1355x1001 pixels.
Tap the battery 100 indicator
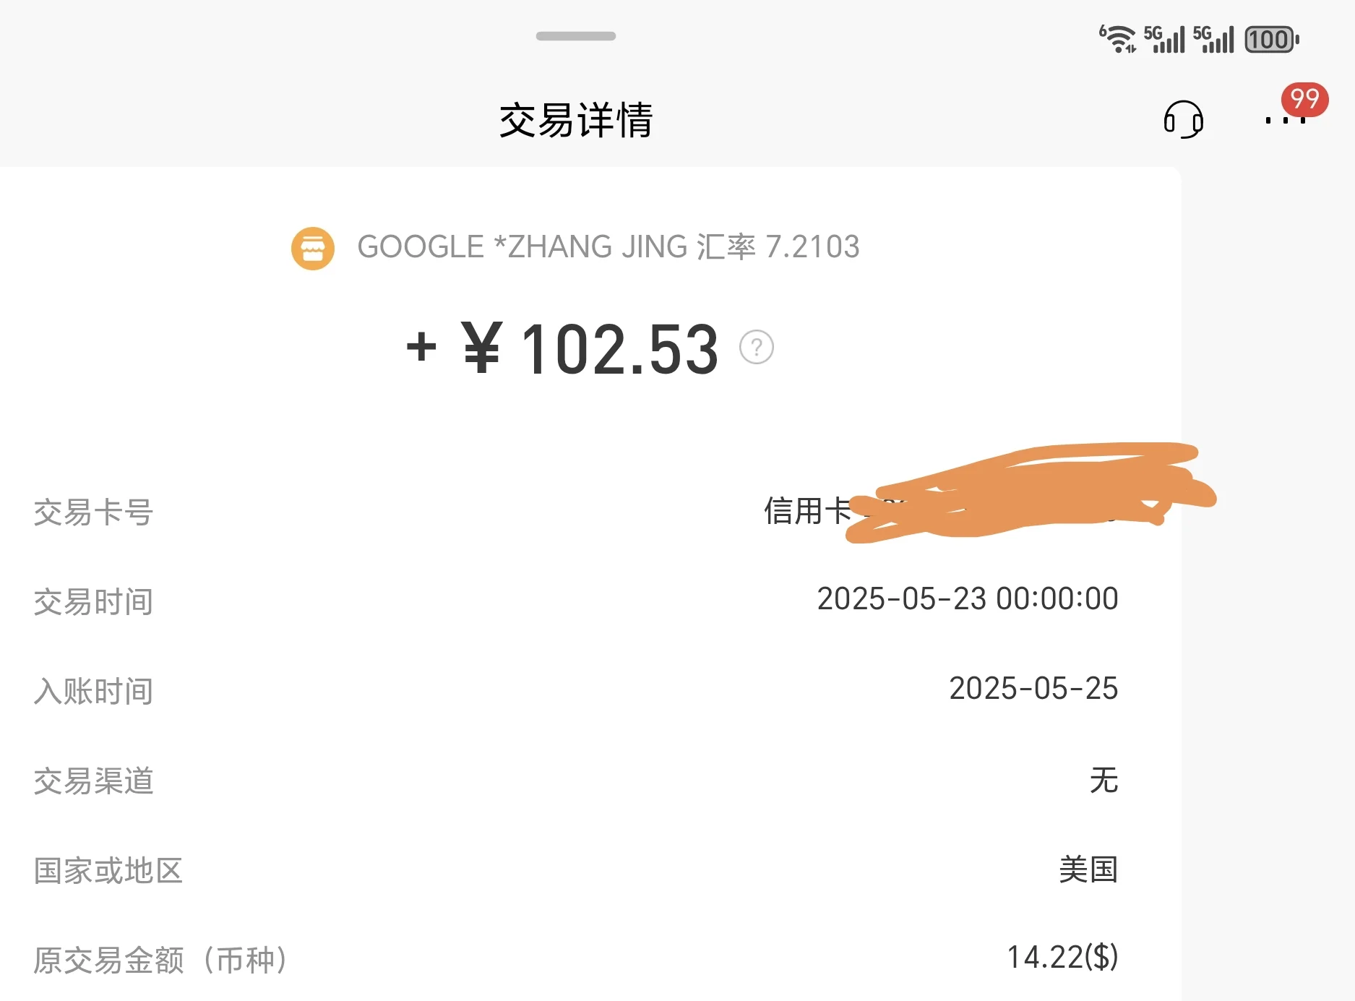point(1272,40)
